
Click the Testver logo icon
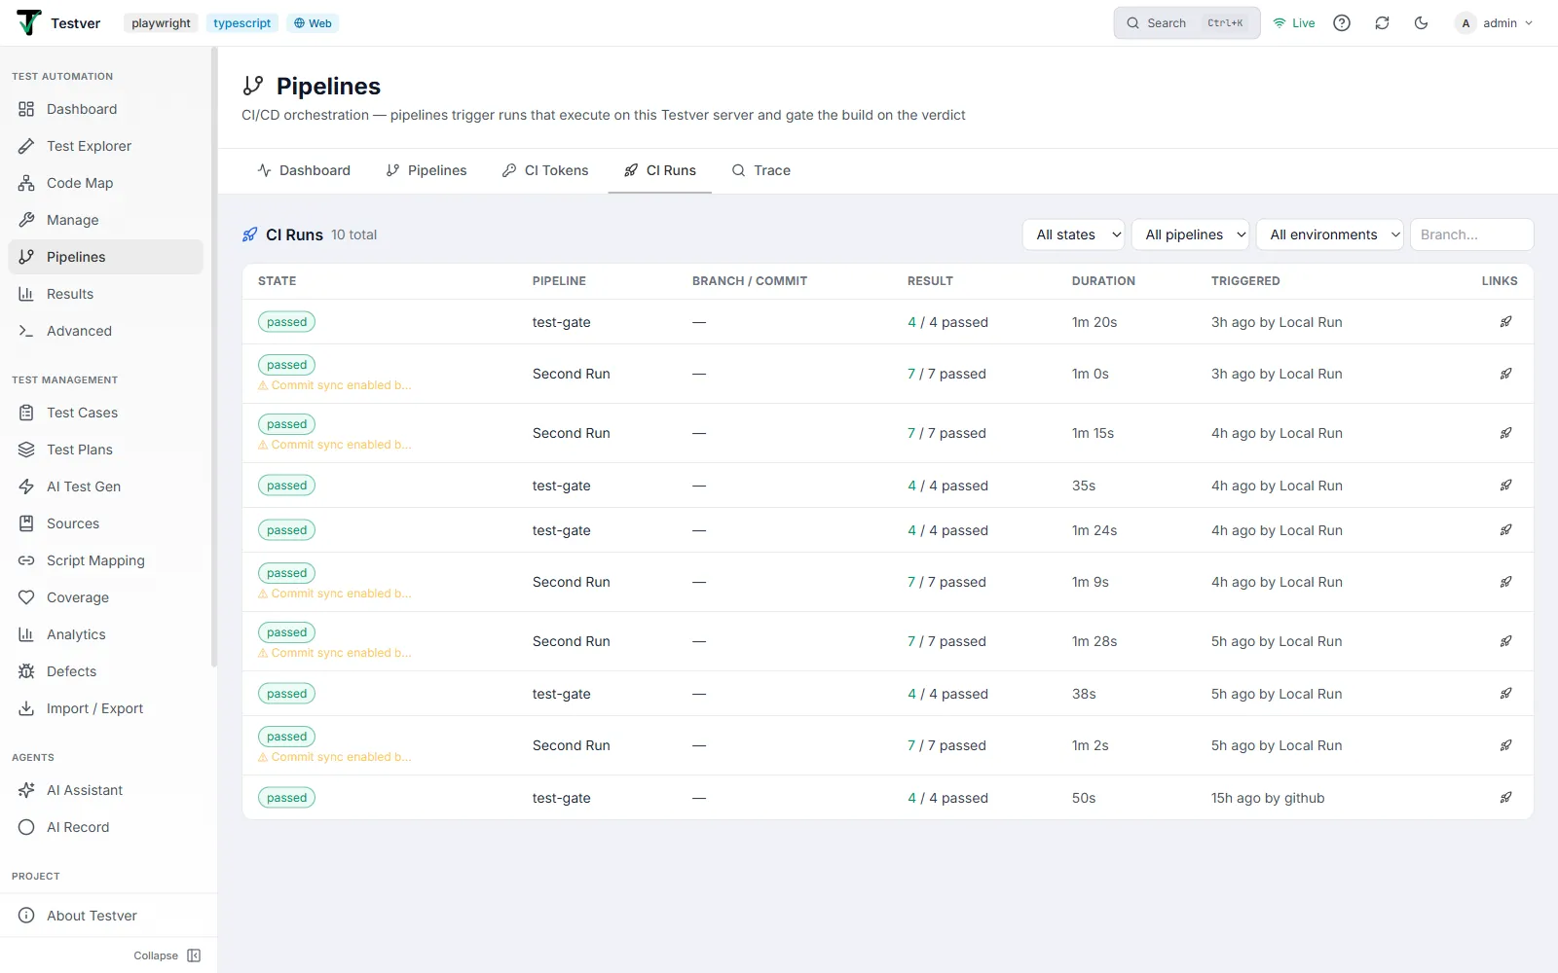(29, 22)
